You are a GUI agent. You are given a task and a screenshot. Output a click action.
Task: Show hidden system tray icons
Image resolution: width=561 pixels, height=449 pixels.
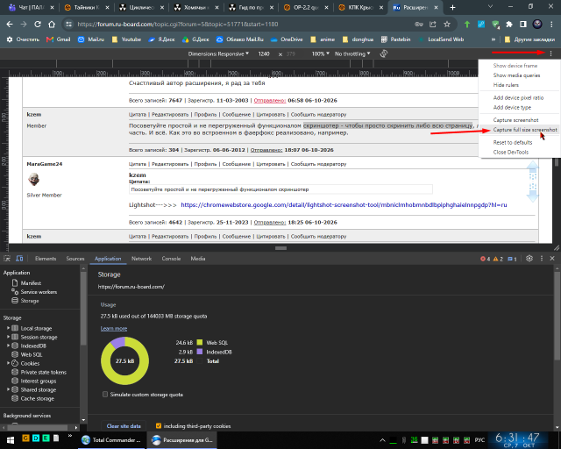click(x=382, y=440)
